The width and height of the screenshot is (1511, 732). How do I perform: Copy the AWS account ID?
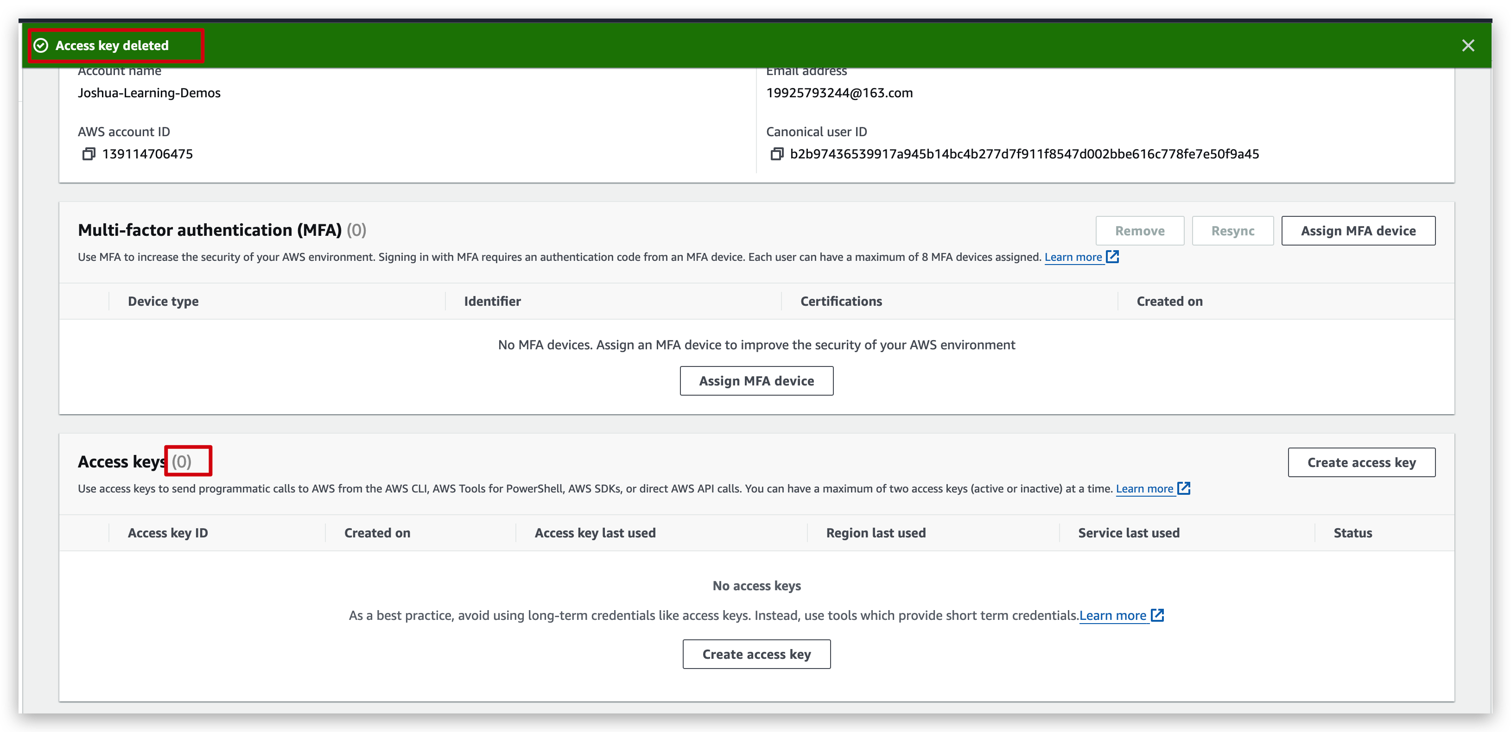coord(89,154)
